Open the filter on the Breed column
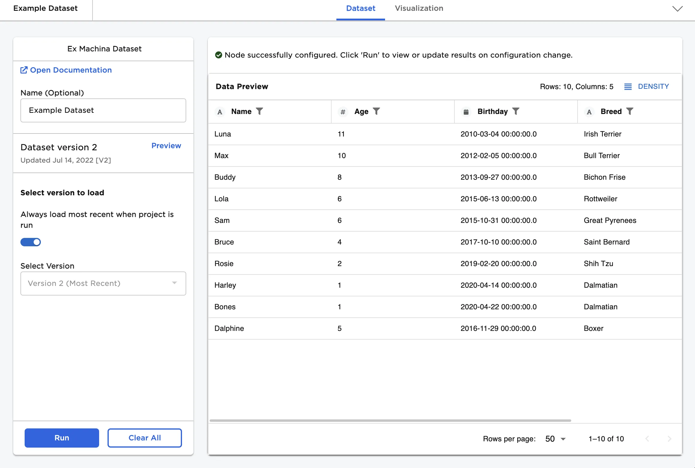Viewport: 695px width, 468px height. 630,111
